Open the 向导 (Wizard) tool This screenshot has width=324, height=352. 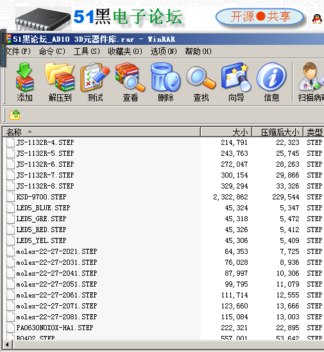point(236,78)
